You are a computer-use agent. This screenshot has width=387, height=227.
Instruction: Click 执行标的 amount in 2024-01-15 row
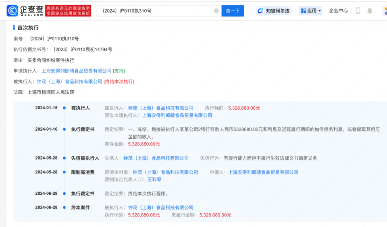(x=244, y=108)
